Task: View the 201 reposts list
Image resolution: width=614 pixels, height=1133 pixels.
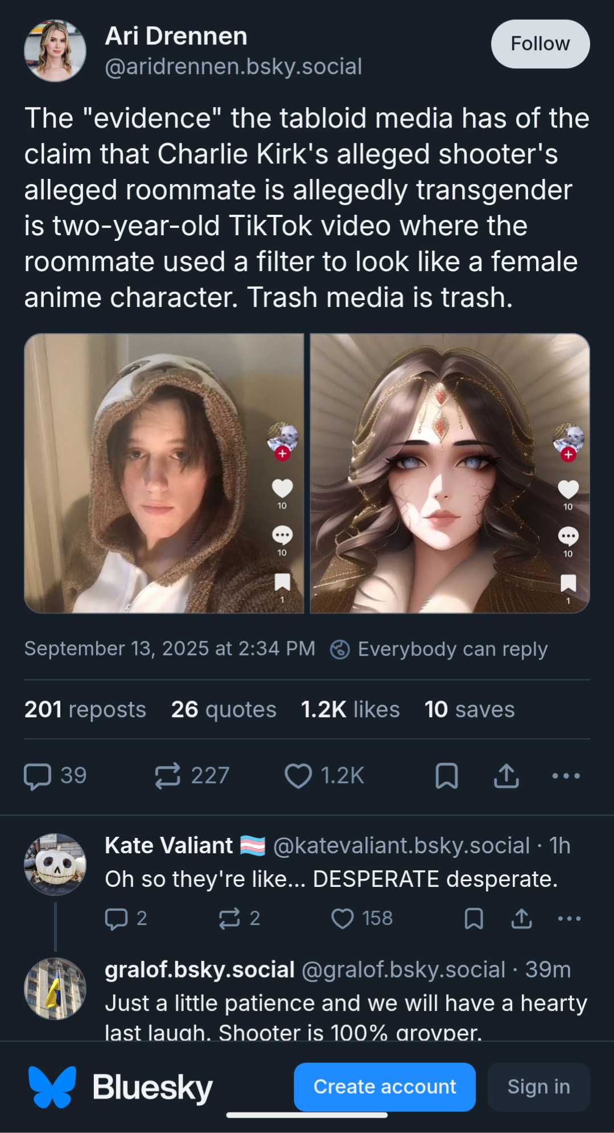Action: (85, 710)
